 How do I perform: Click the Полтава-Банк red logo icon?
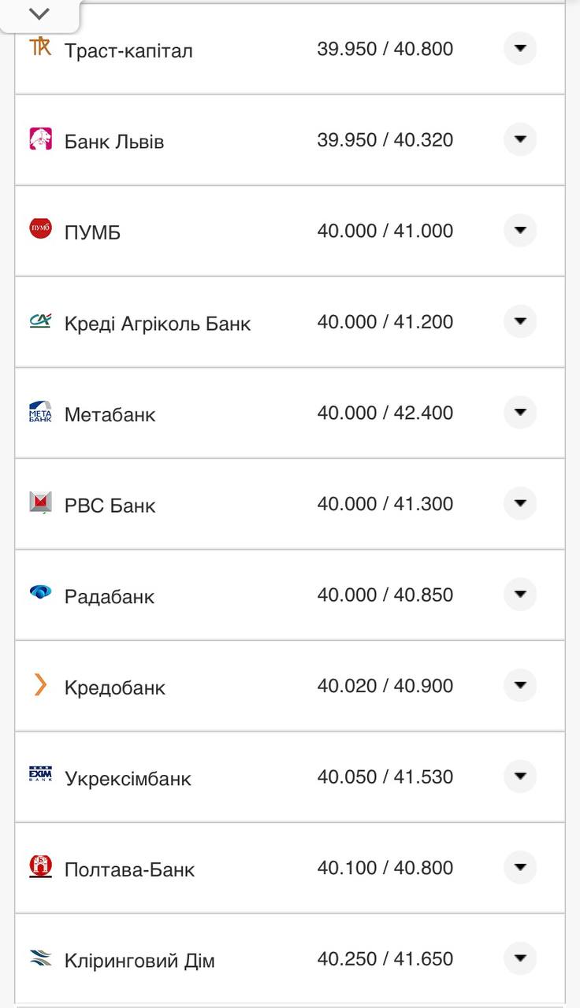[40, 866]
